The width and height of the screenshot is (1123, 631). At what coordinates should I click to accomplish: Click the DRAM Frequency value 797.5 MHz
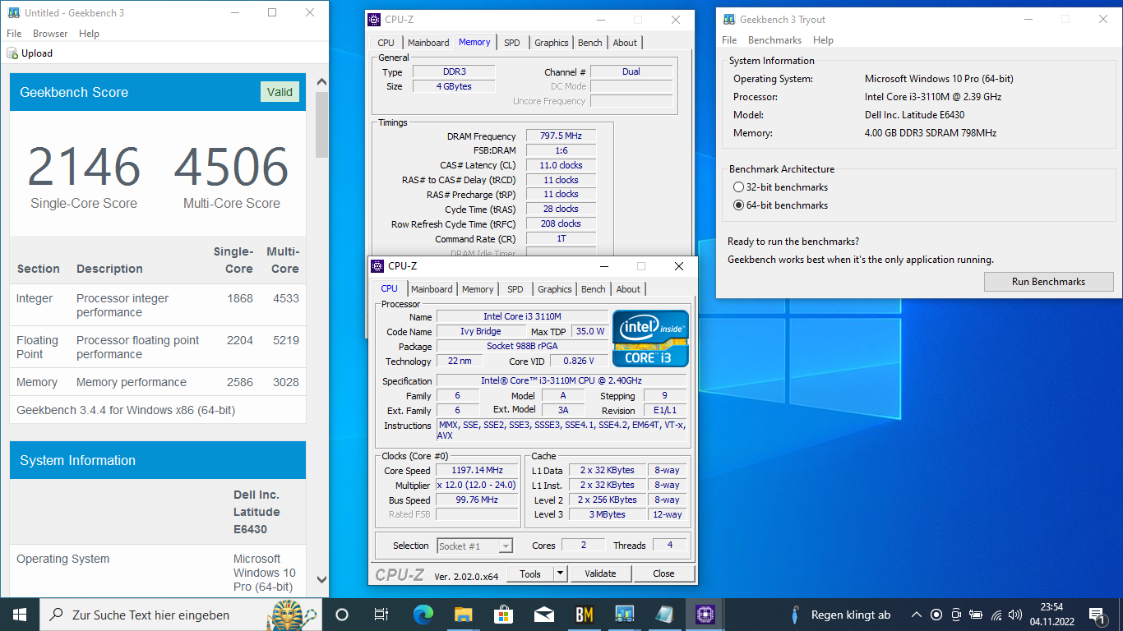(x=560, y=136)
